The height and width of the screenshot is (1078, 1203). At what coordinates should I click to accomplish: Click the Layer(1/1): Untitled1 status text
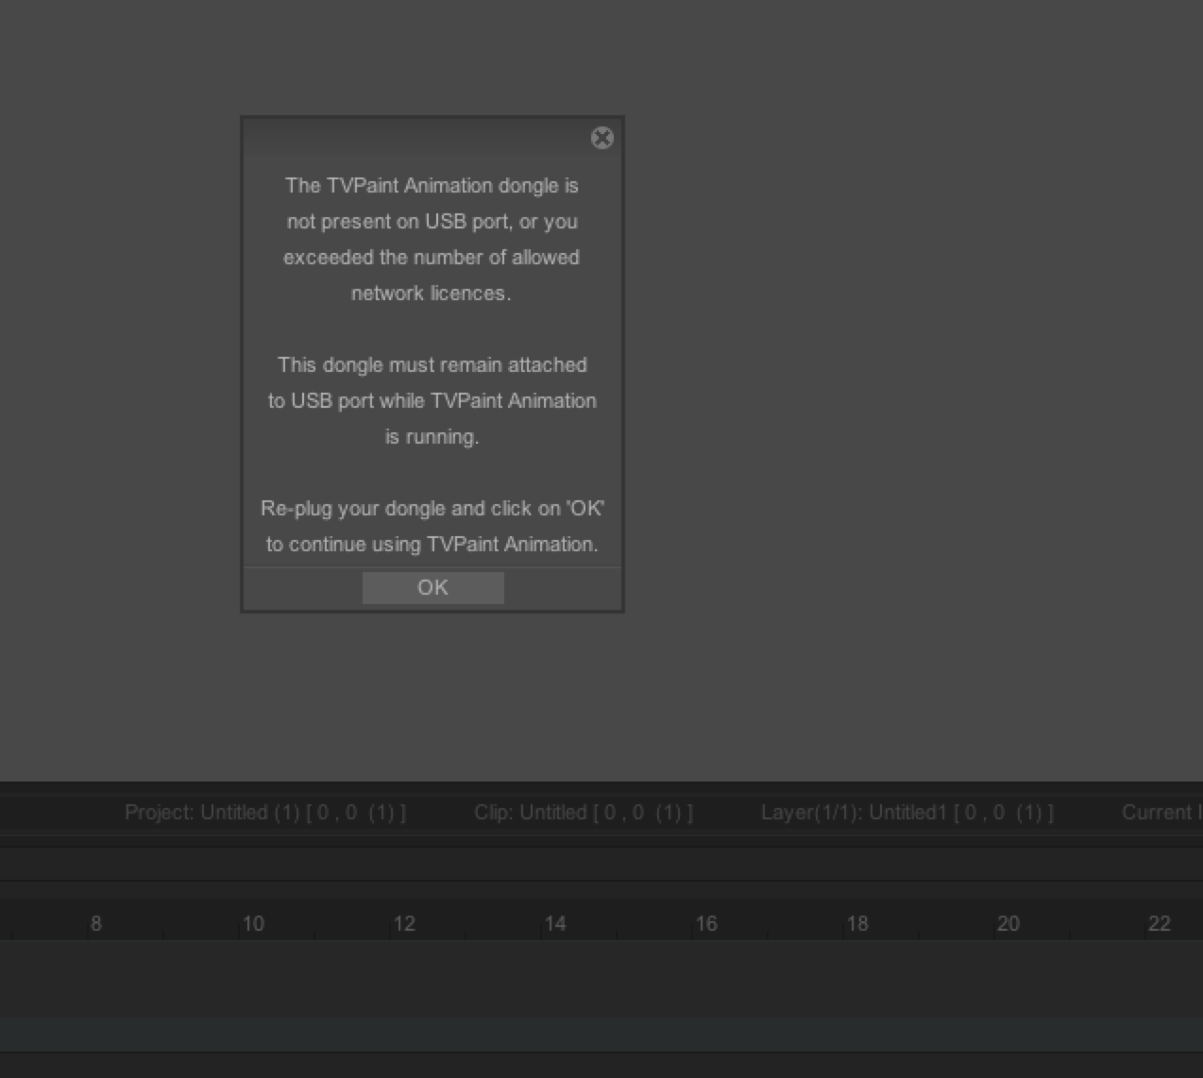coord(907,813)
